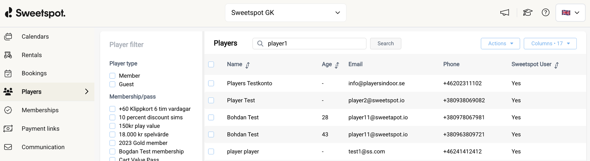Click the question mark help icon

pos(545,13)
